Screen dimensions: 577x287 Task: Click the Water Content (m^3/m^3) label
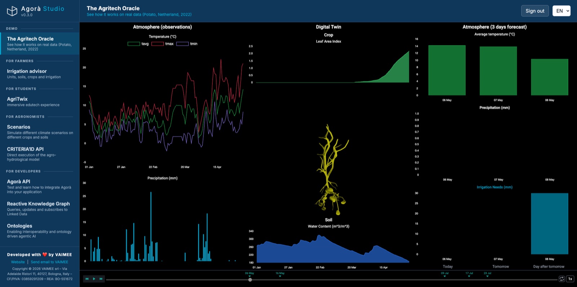coord(329,226)
